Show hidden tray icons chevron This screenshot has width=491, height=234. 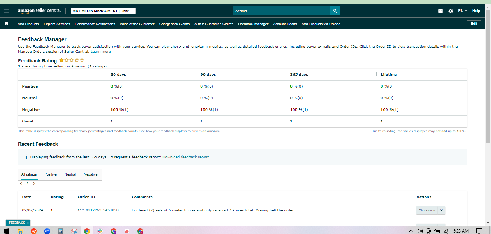click(x=411, y=231)
